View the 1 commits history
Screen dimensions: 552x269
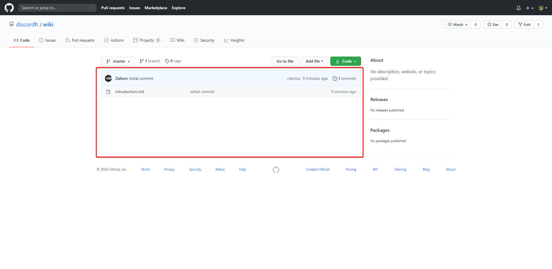point(344,78)
